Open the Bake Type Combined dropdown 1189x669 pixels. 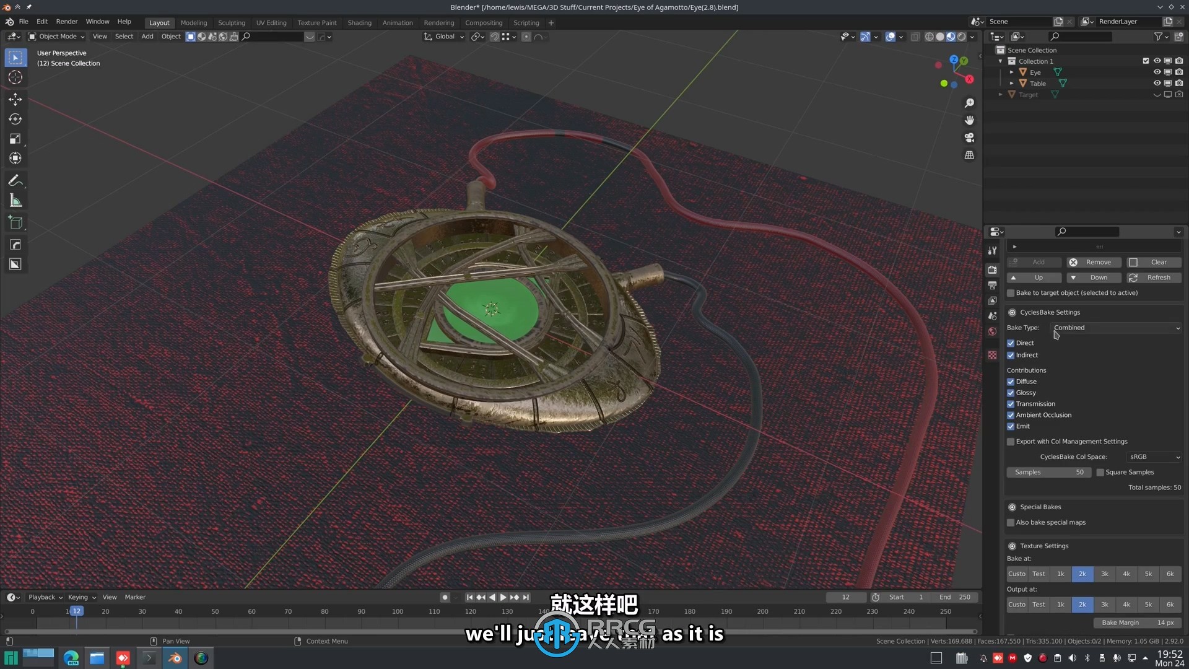[x=1117, y=328]
